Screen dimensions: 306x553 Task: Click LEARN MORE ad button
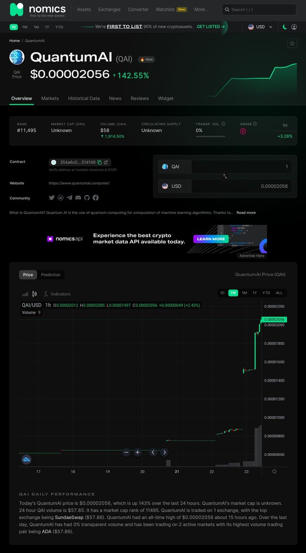(211, 239)
